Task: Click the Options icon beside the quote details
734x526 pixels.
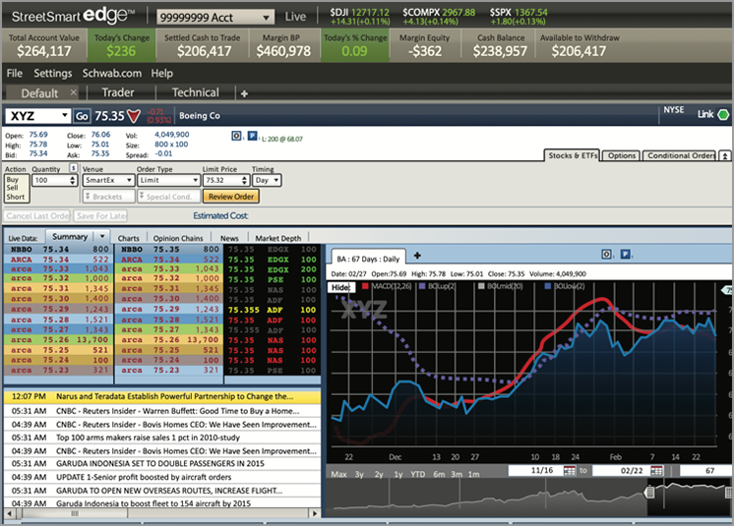Action: click(237, 136)
